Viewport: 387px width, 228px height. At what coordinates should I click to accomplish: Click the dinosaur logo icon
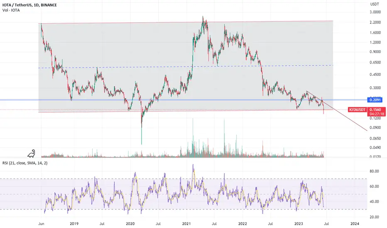(x=31, y=153)
